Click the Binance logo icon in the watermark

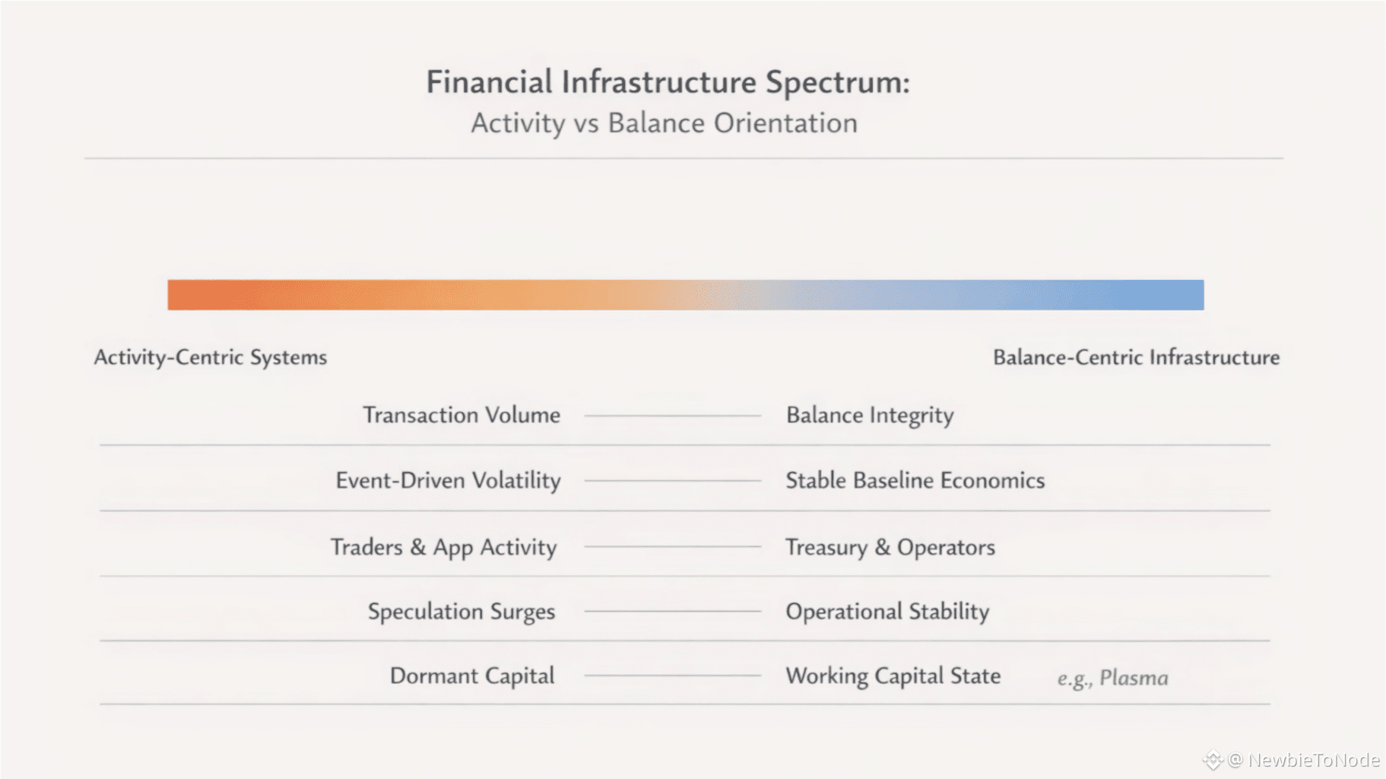point(1213,760)
